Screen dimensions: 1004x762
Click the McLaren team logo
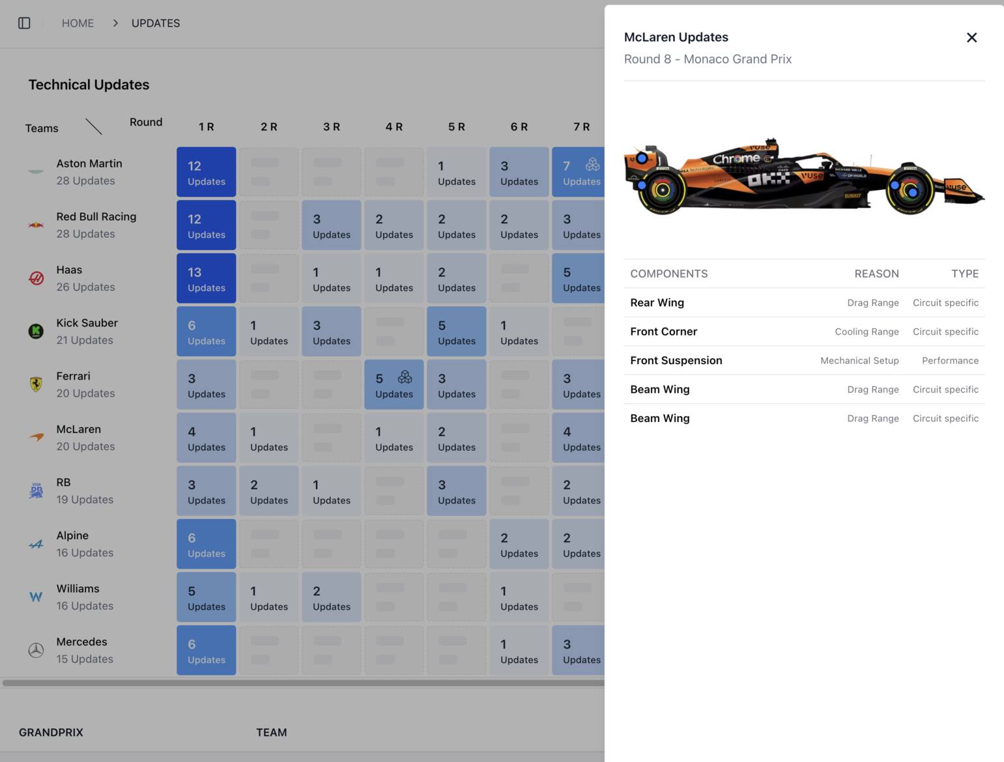click(36, 438)
